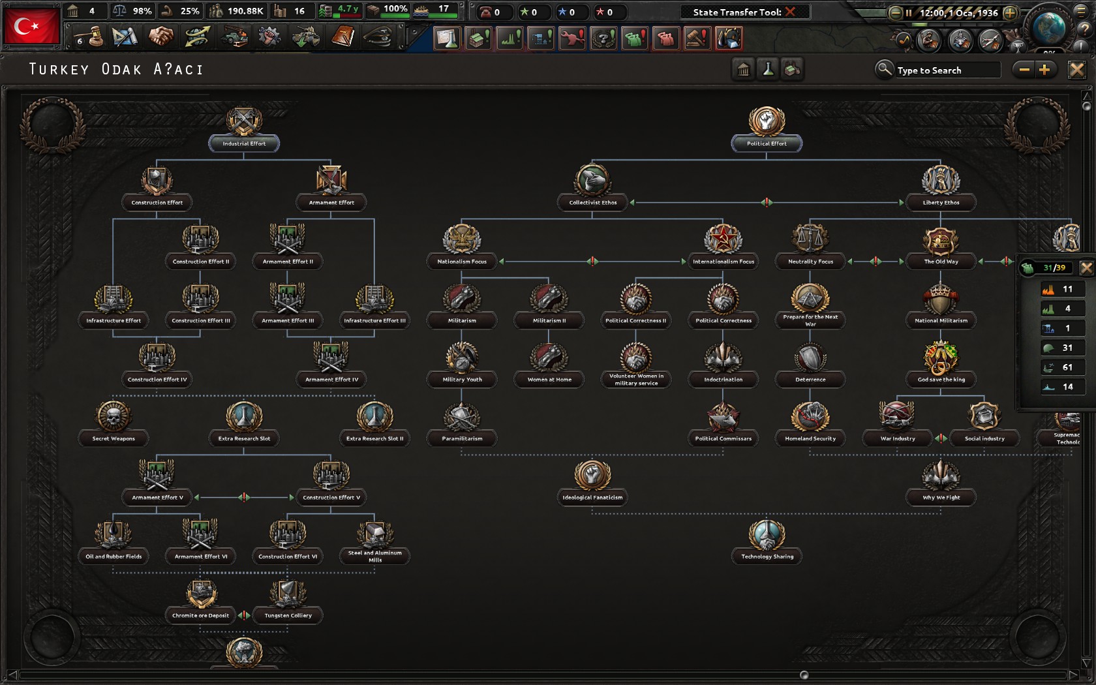Toggle the game pause button
This screenshot has height=685, width=1096.
(x=908, y=12)
